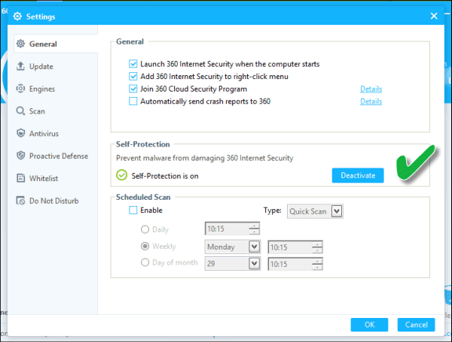The width and height of the screenshot is (452, 342).
Task: Click the General gear icon in sidebar
Action: (x=20, y=44)
